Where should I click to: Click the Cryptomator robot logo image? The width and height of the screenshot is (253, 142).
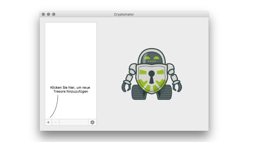pos(152,74)
